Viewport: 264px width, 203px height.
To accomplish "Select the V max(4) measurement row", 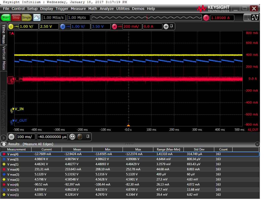I will 130,169.
